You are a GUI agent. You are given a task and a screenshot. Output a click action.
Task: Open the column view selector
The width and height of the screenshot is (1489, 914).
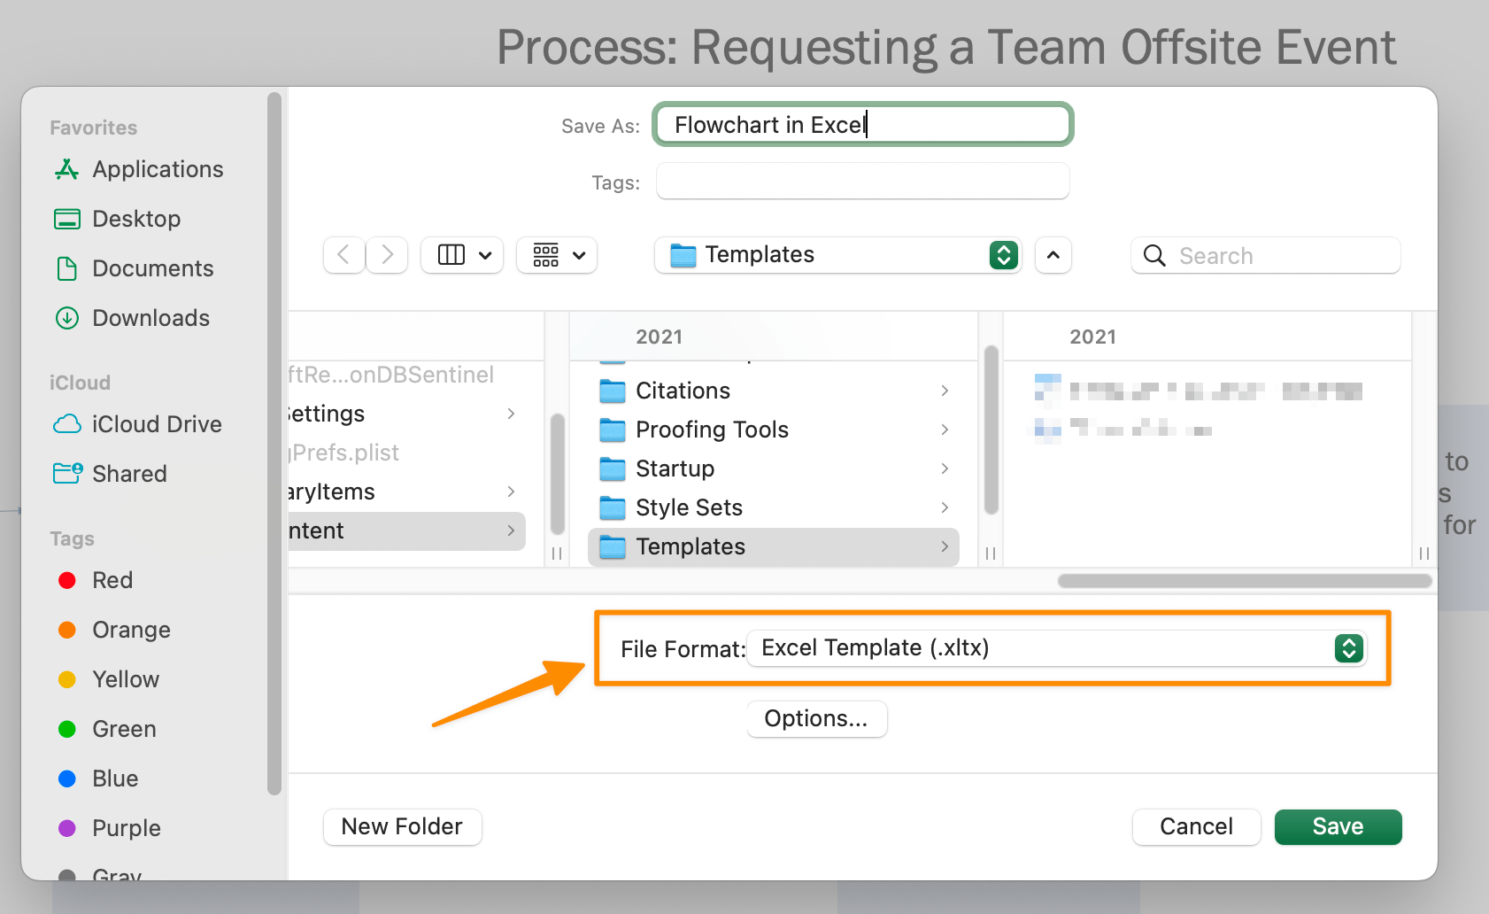point(462,255)
